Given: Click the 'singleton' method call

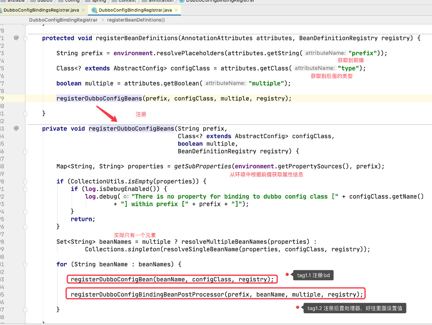Looking at the screenshot, I should coord(144,249).
